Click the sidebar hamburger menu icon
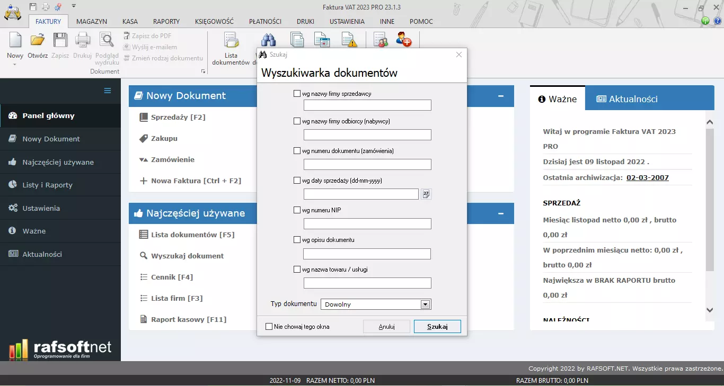 point(107,91)
